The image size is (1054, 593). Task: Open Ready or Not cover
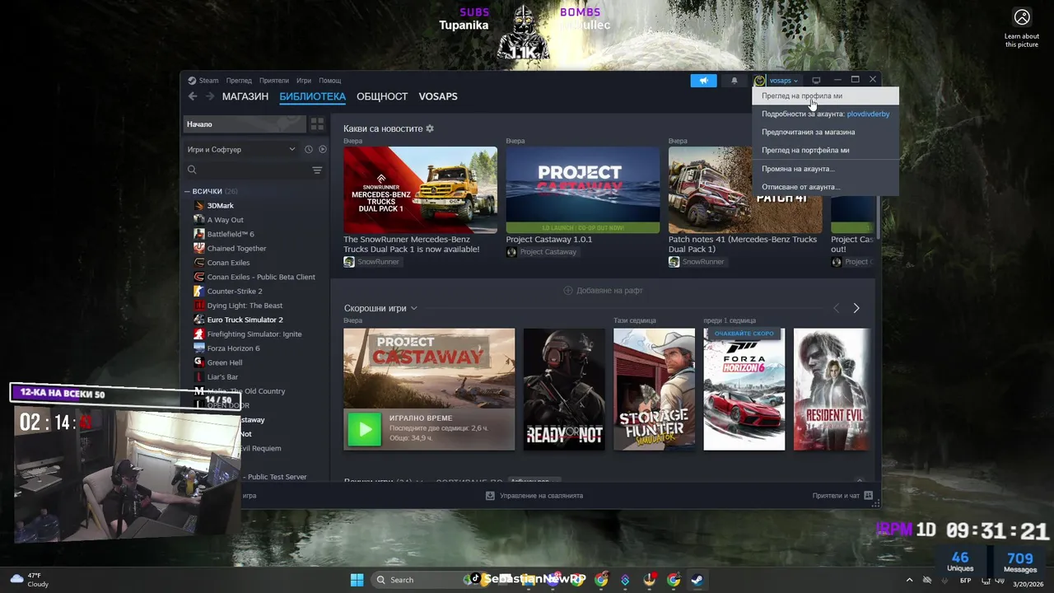tap(564, 390)
